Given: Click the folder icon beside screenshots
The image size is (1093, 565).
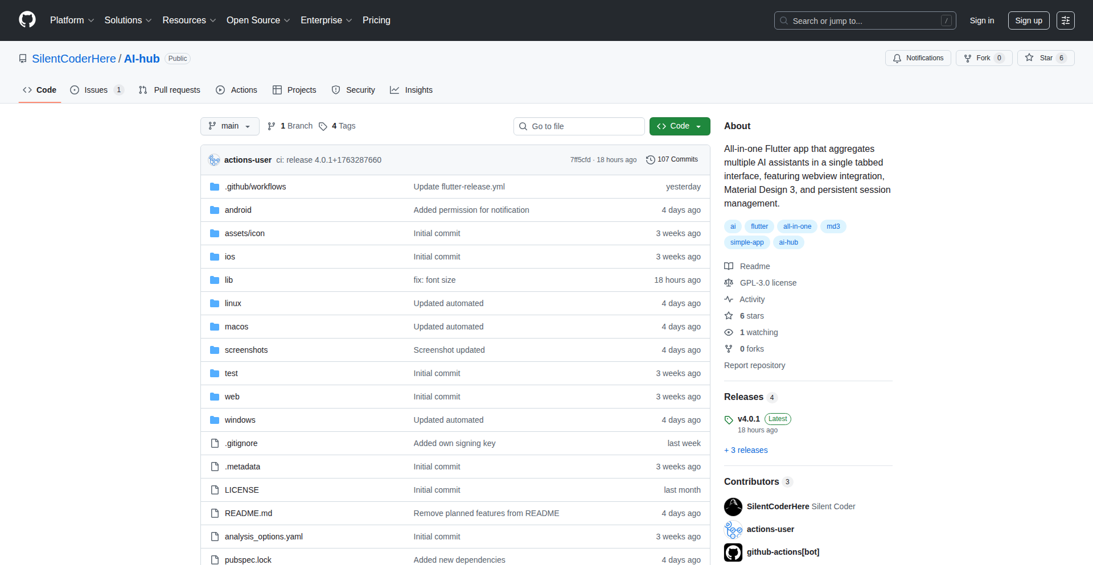Looking at the screenshot, I should [215, 350].
